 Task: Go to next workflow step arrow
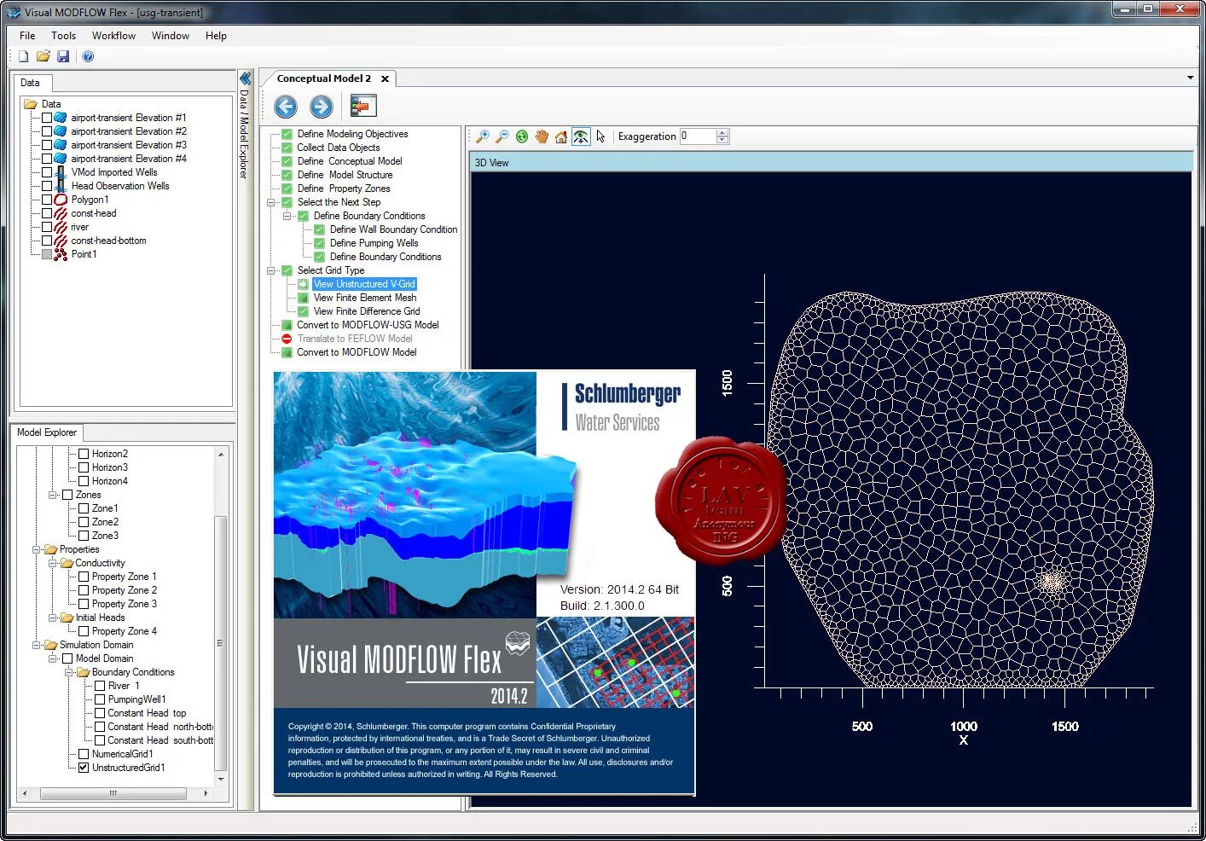coord(321,106)
